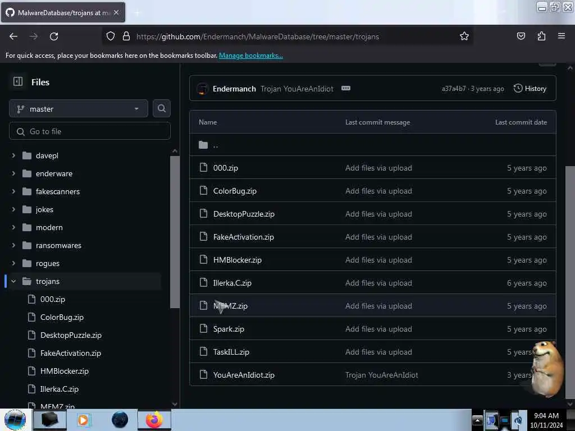Image resolution: width=575 pixels, height=431 pixels.
Task: Open the Endermanch author profile link
Action: (x=234, y=89)
